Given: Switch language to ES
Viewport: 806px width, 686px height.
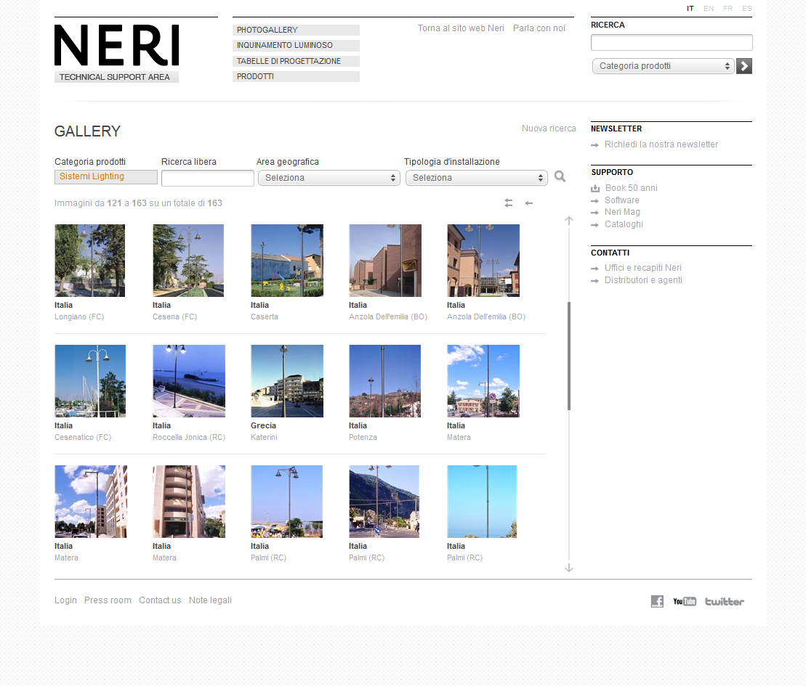Looking at the screenshot, I should [747, 8].
